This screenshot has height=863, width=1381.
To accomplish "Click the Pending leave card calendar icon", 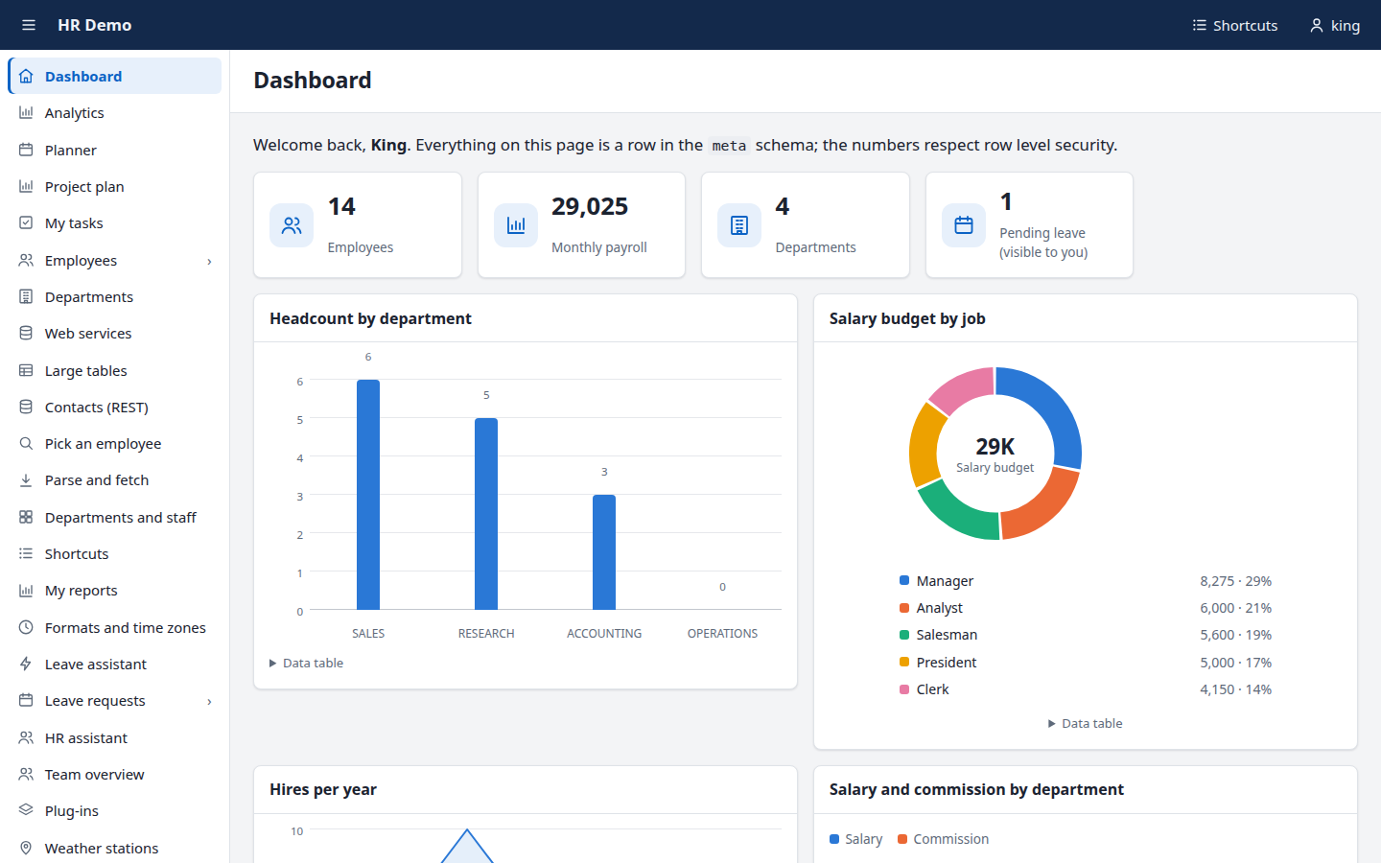I will (x=964, y=225).
